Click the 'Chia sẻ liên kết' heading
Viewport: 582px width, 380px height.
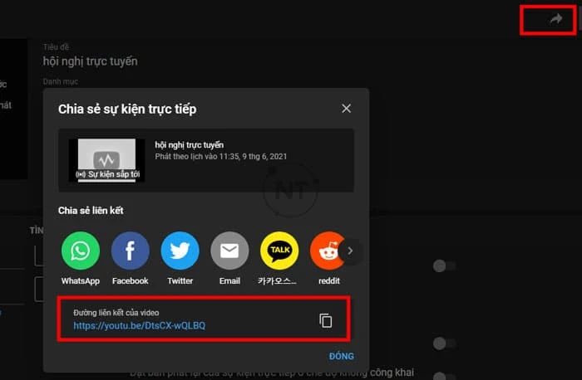91,211
